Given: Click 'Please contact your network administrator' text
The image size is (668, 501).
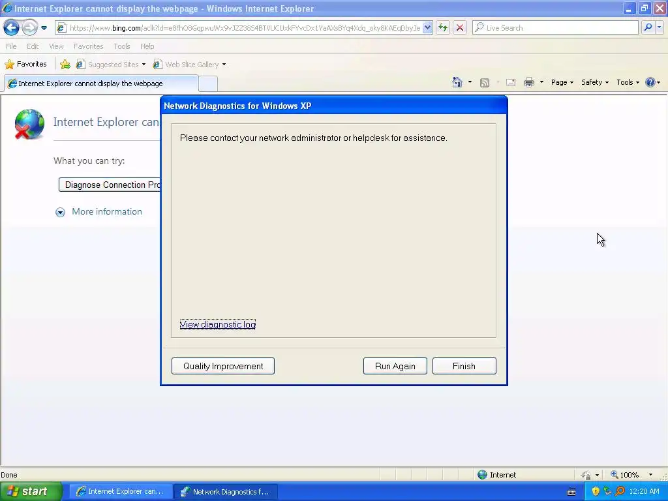Looking at the screenshot, I should coord(314,138).
